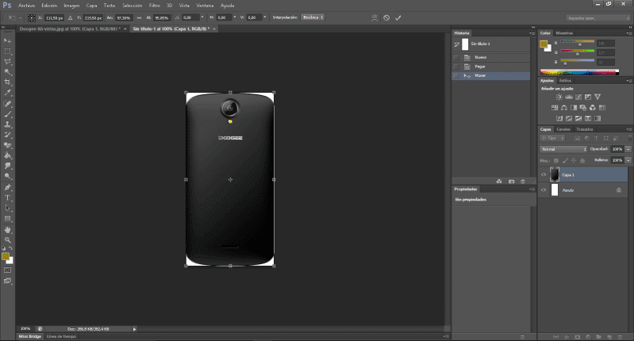Open Capas panel options menu
634x341 pixels.
tap(629, 129)
